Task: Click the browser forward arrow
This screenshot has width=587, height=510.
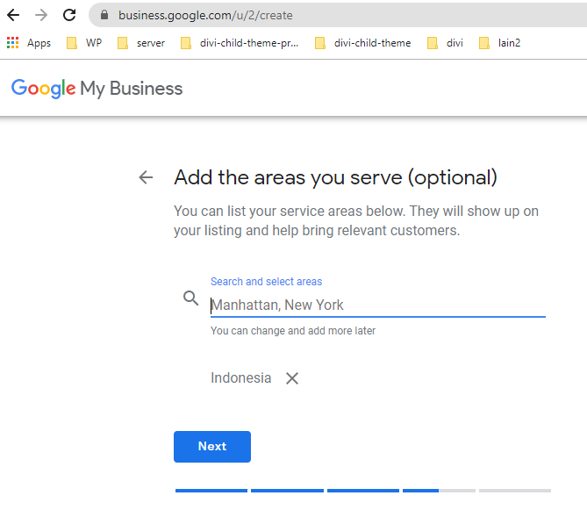Action: [41, 15]
